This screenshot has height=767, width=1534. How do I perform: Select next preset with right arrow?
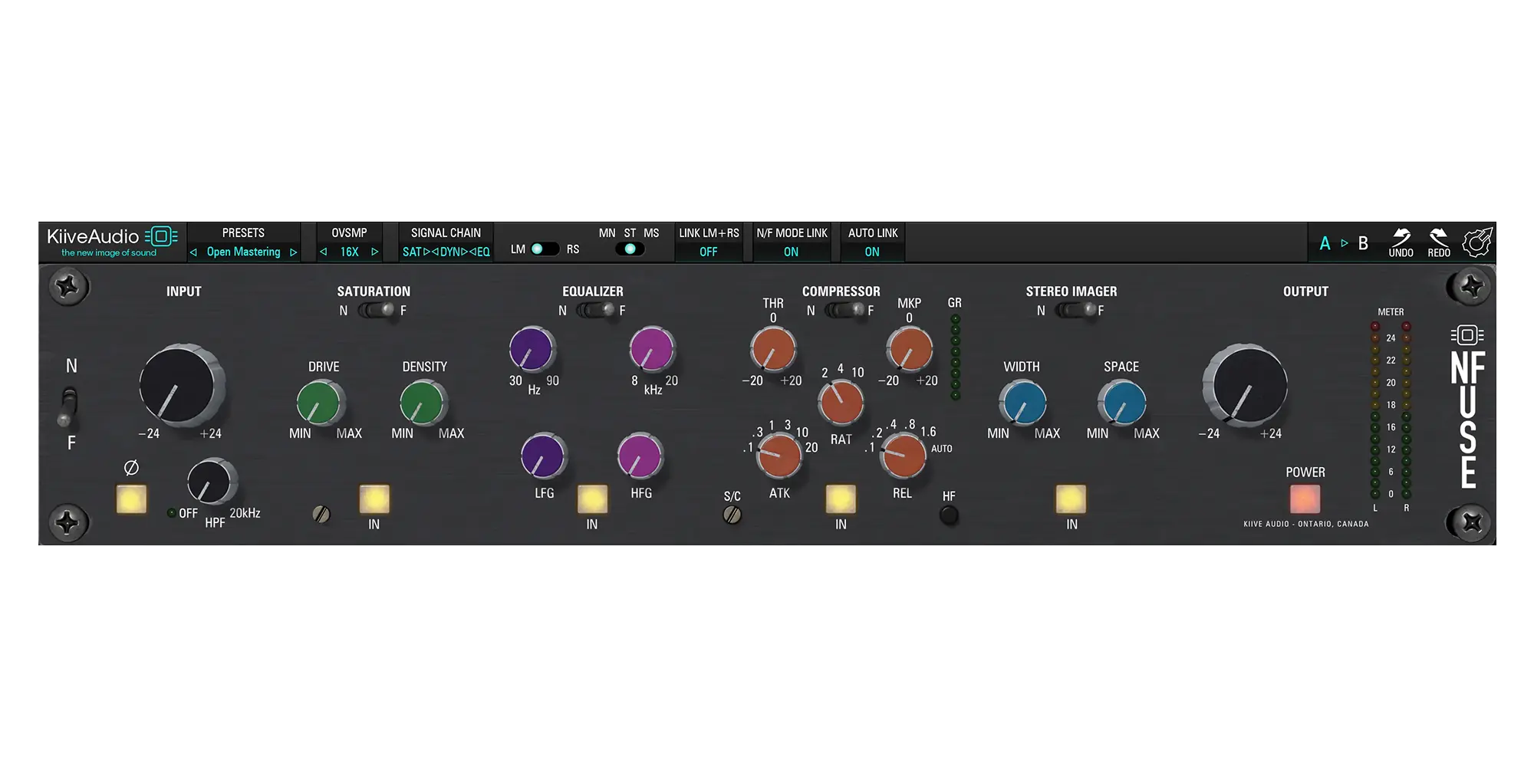(293, 252)
